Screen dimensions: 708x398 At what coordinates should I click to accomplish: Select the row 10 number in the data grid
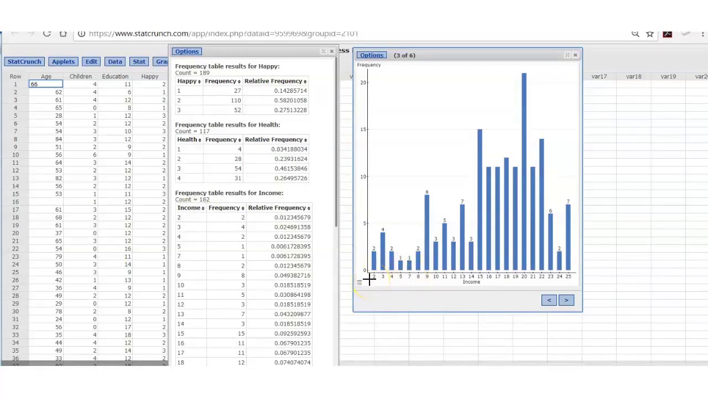point(15,155)
